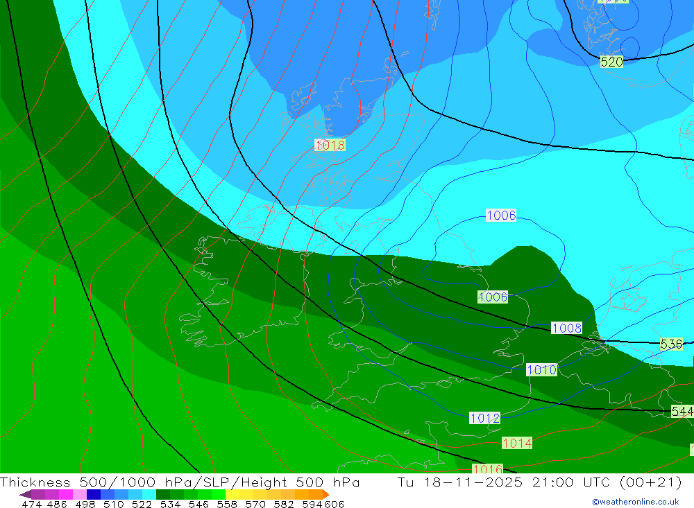Click the 558 legend value
This screenshot has height=508, width=694.
(x=227, y=505)
